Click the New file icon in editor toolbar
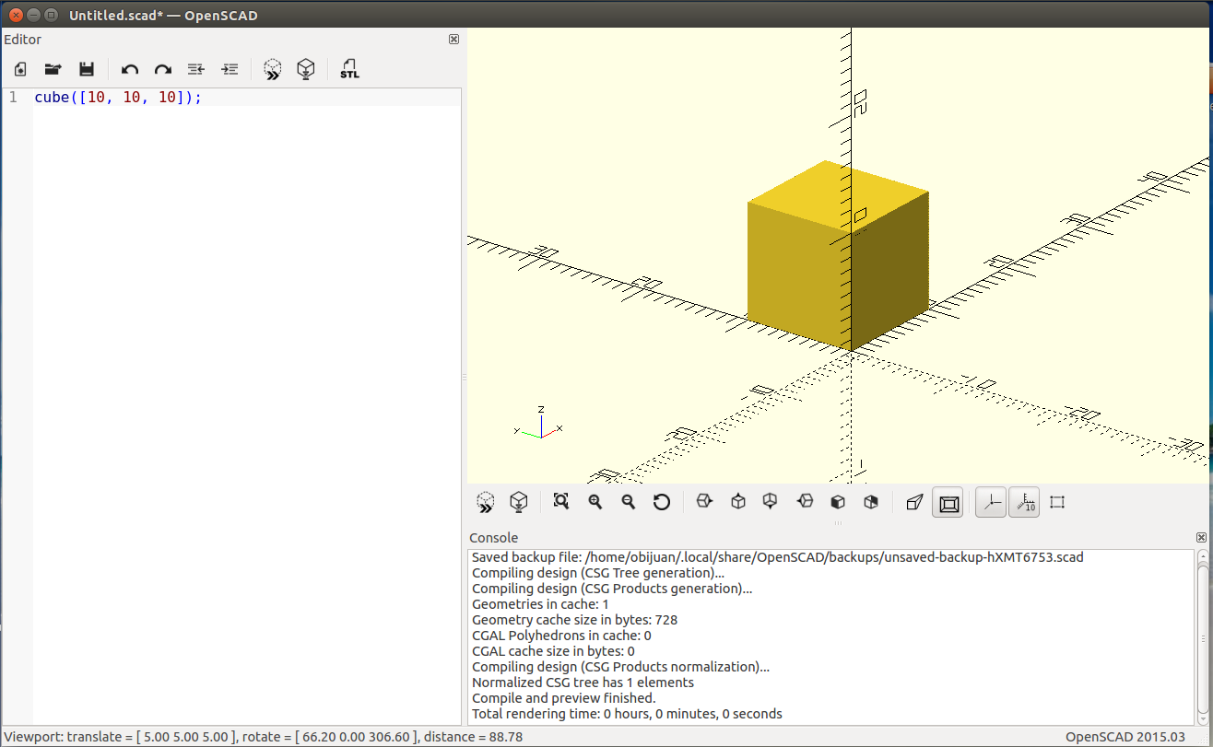1213x747 pixels. pos(20,69)
